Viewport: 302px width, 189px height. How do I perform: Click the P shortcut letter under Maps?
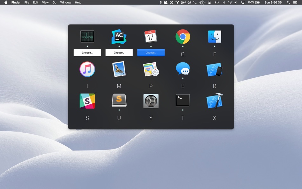pyautogui.click(x=151, y=86)
